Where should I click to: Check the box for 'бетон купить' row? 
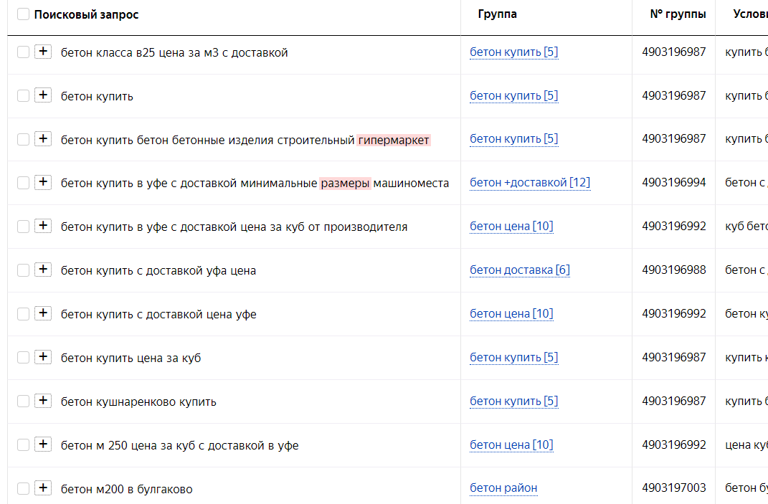23,95
